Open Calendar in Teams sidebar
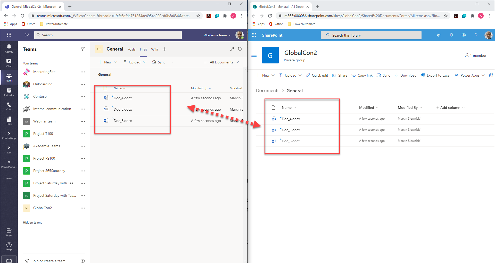This screenshot has width=495, height=263. pyautogui.click(x=9, y=92)
